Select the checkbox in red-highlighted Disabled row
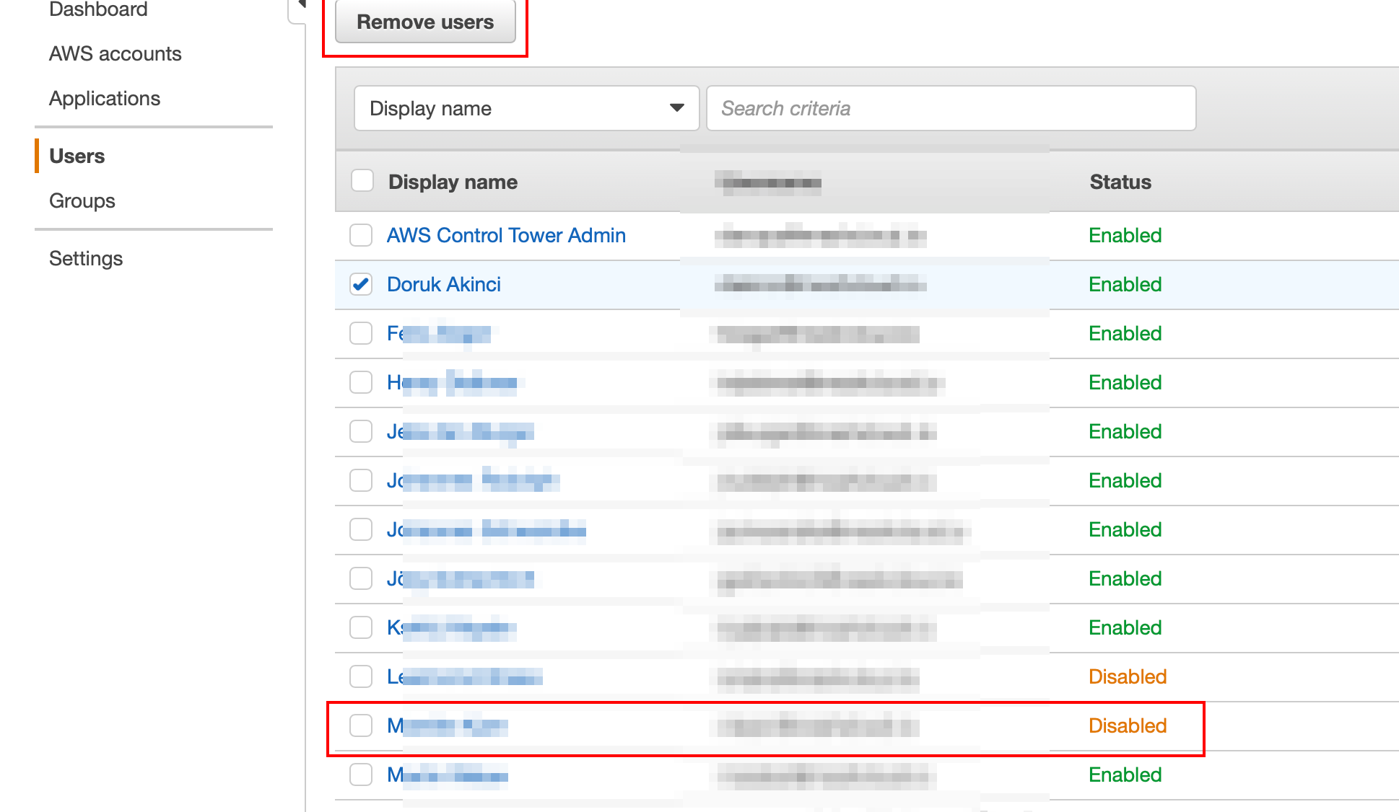The height and width of the screenshot is (812, 1399). point(361,725)
